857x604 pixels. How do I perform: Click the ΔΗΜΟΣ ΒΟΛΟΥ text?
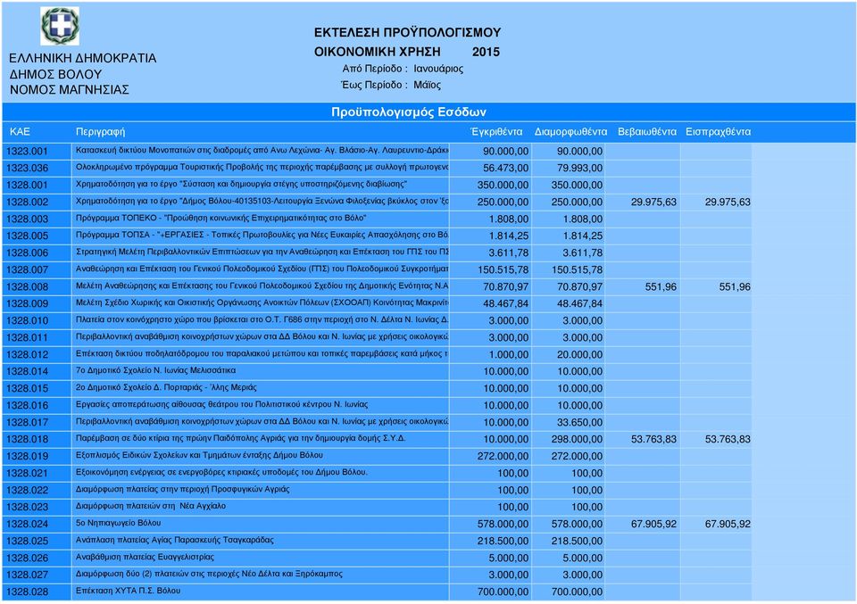[55, 74]
